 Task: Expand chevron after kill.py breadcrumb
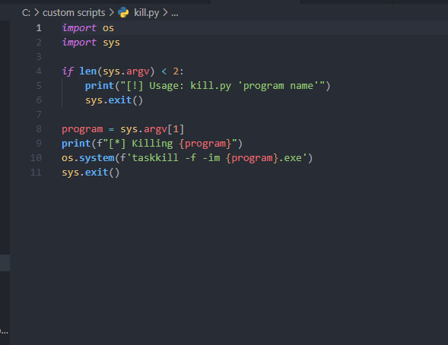coord(165,13)
